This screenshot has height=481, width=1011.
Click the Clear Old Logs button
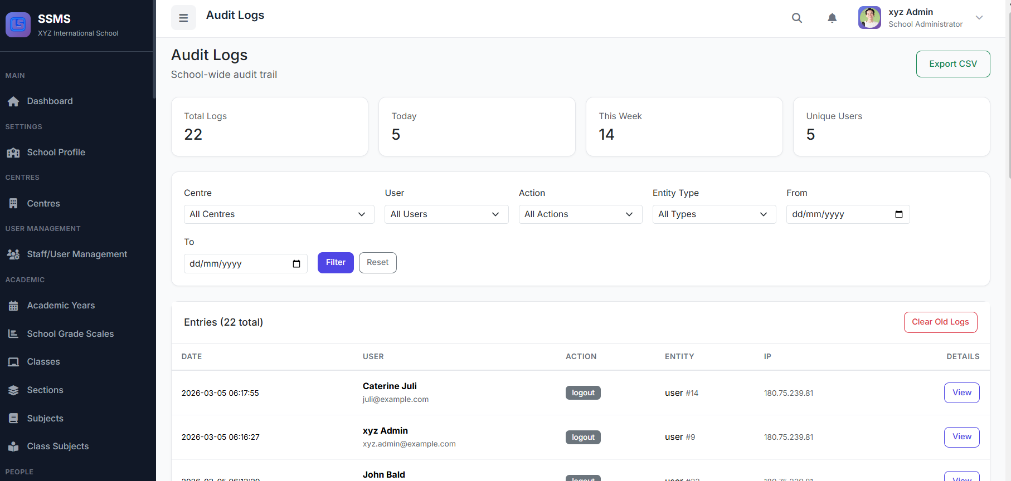(940, 322)
